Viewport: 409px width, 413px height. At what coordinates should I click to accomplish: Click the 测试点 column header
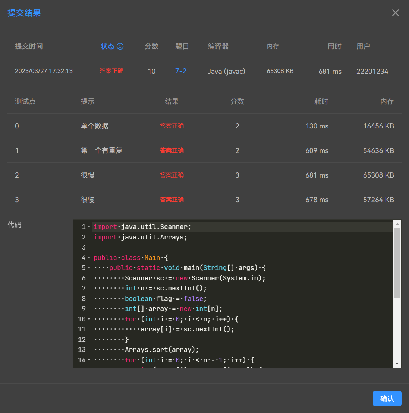point(25,101)
